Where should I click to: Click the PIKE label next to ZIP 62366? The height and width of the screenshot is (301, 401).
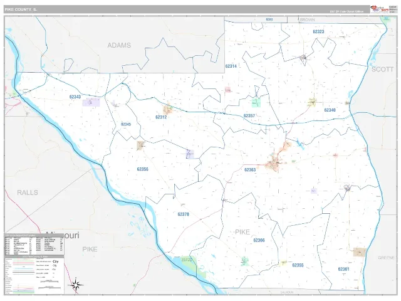pos(242,232)
